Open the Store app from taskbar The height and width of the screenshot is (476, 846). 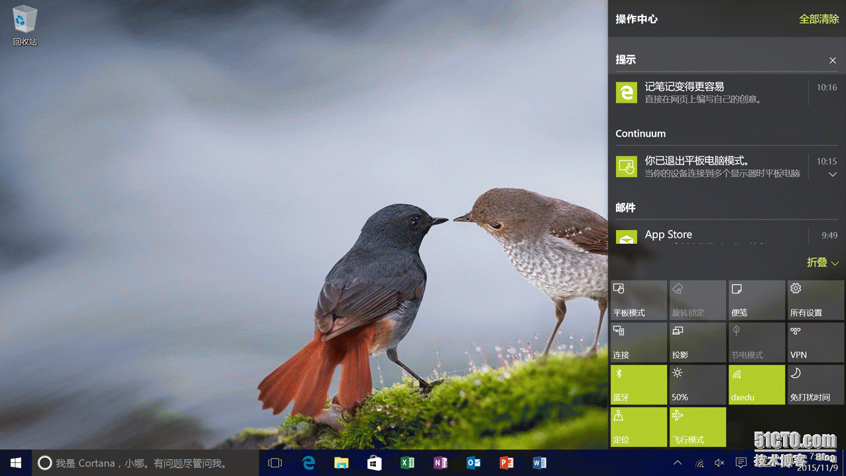pos(375,463)
